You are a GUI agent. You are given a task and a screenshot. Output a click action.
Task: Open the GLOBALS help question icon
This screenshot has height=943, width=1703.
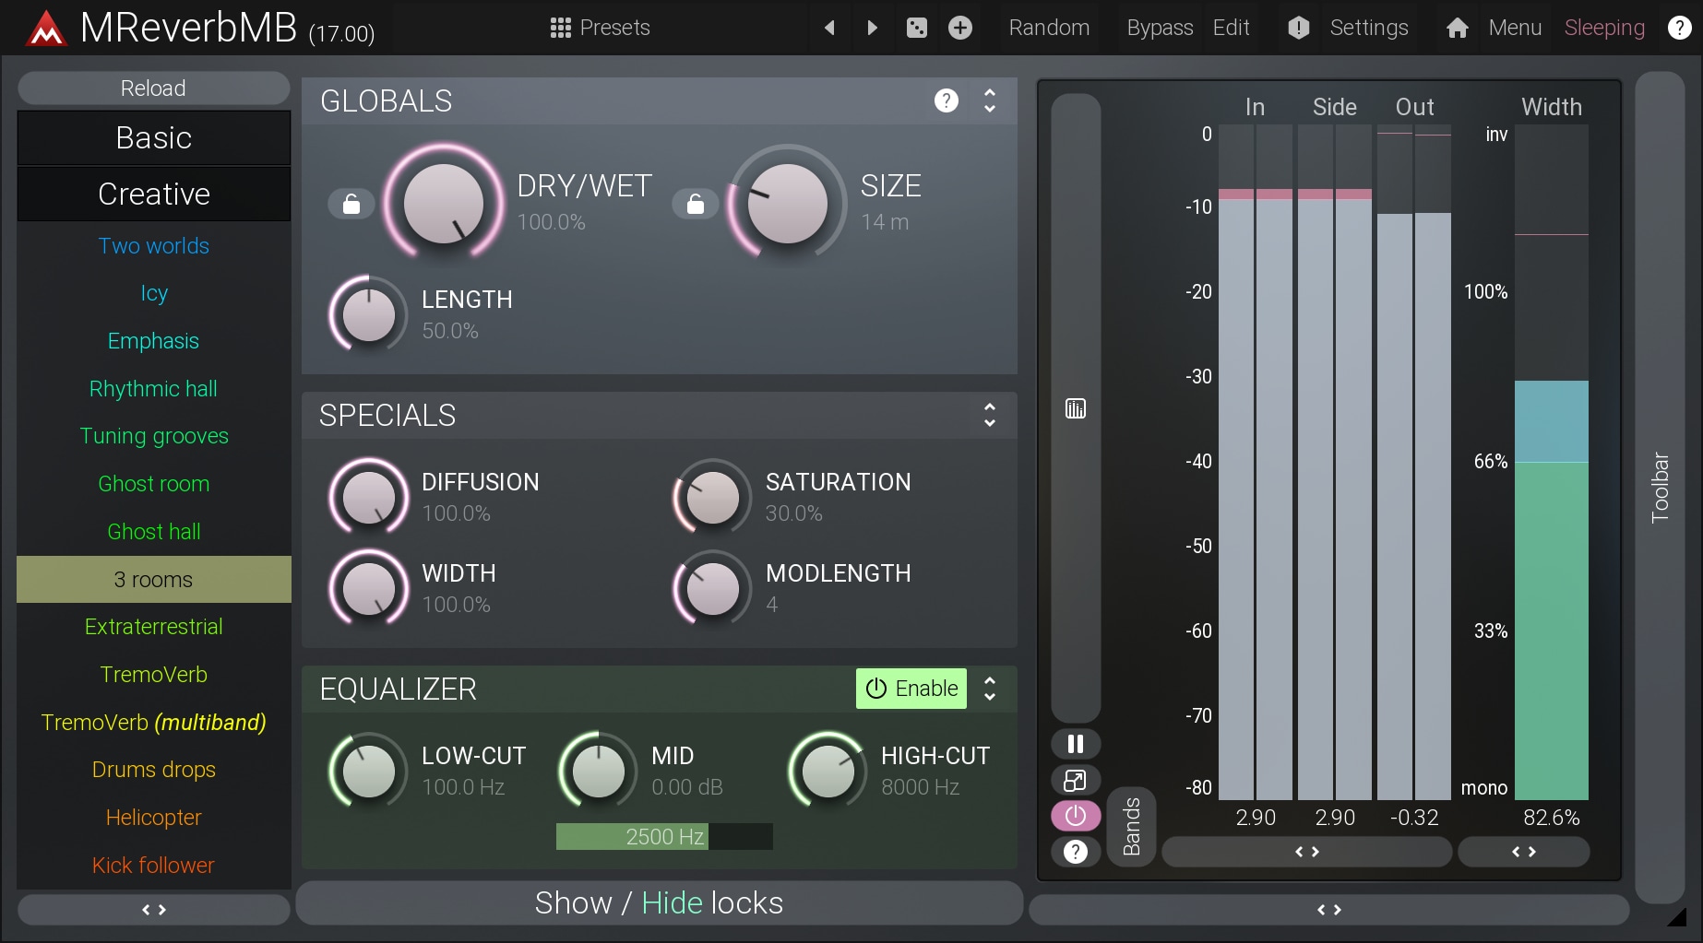(x=946, y=100)
